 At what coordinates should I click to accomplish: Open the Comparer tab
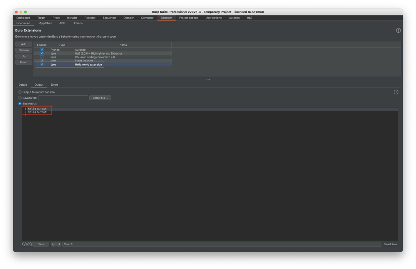click(x=147, y=18)
